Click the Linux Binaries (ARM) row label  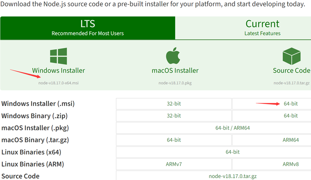33,164
